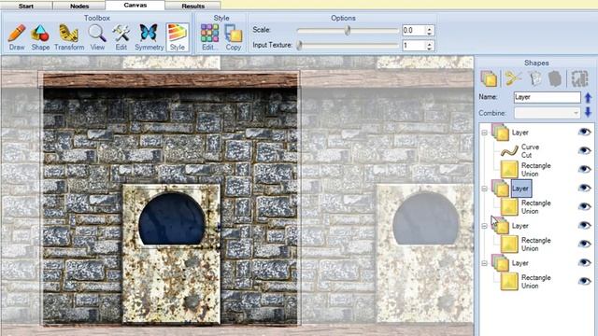Toggle eye for third Layer's Rectangle Union
The width and height of the screenshot is (598, 336).
click(x=584, y=244)
